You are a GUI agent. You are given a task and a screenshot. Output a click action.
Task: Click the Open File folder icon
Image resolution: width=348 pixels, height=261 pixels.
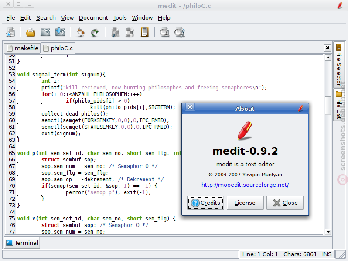pyautogui.click(x=31, y=32)
